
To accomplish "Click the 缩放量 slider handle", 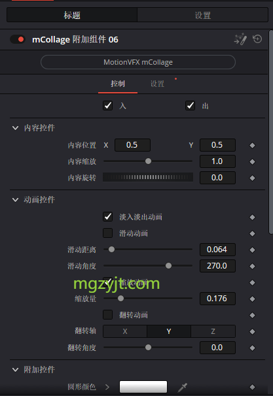I will coord(121,299).
